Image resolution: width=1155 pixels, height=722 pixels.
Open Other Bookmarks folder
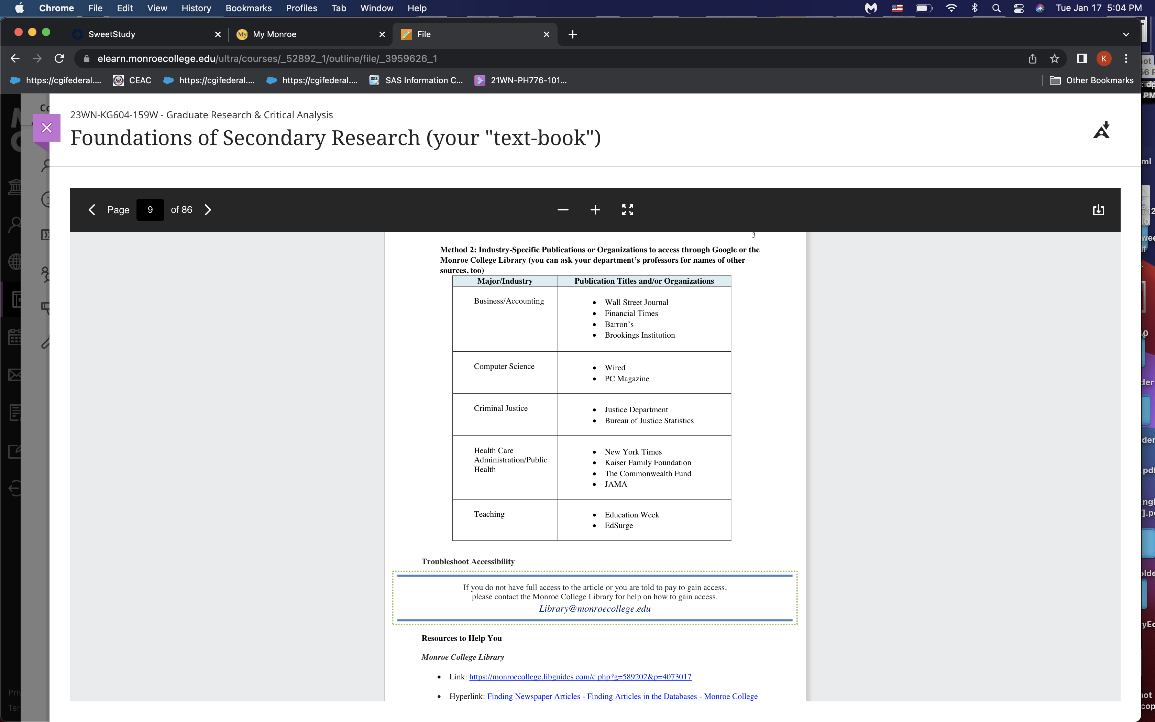[x=1091, y=80]
